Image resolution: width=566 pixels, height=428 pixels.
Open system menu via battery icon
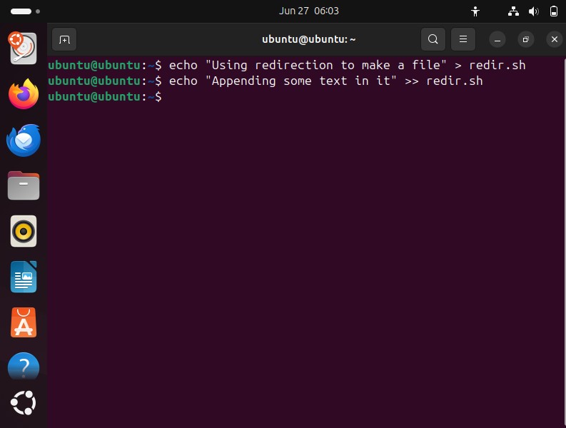(x=553, y=11)
